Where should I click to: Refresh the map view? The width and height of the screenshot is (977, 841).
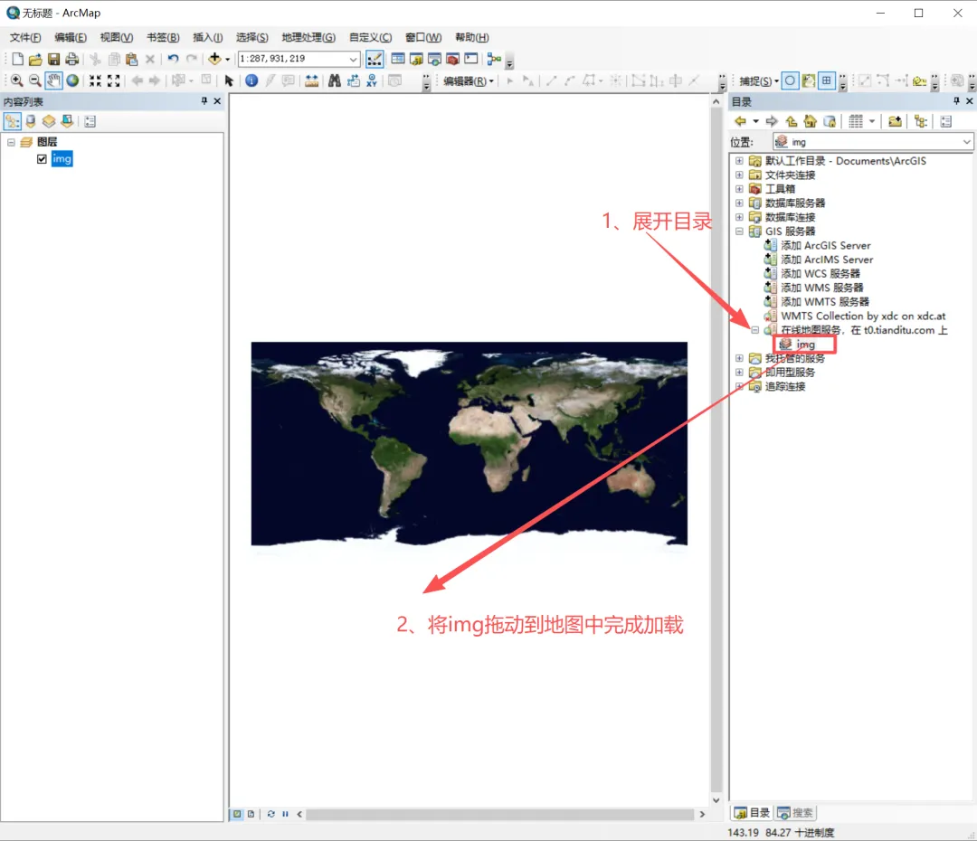[x=271, y=814]
